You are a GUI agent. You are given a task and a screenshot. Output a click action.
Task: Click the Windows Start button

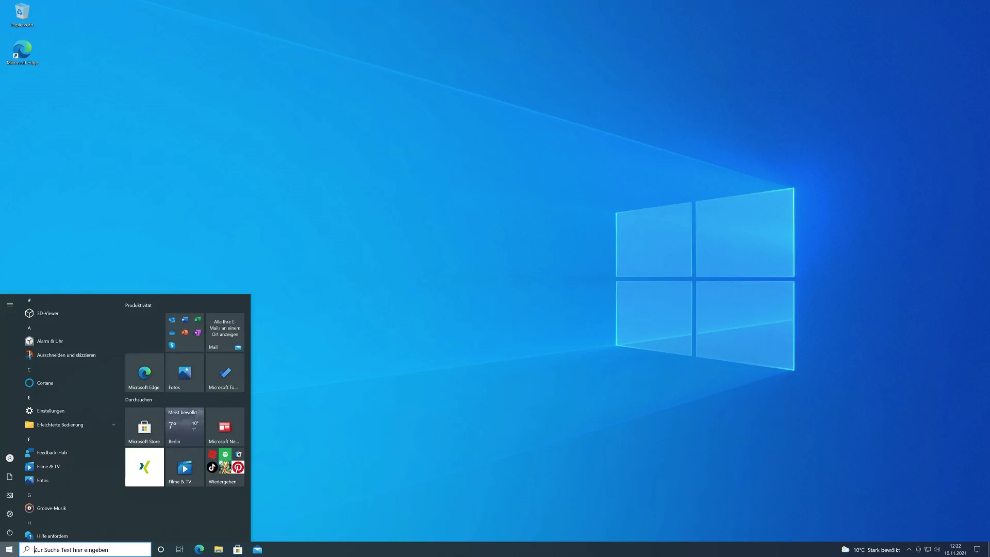click(x=9, y=549)
